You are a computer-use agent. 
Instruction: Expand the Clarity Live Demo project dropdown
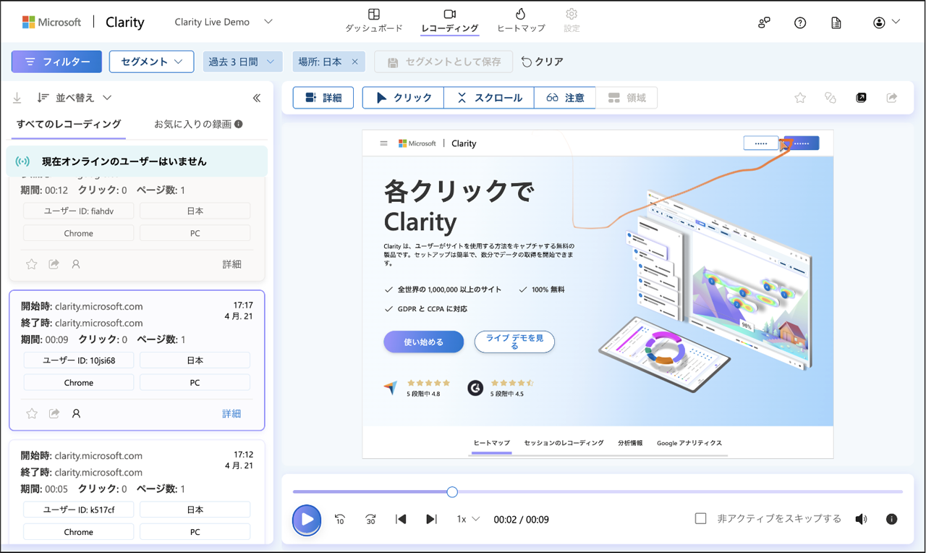click(x=224, y=22)
